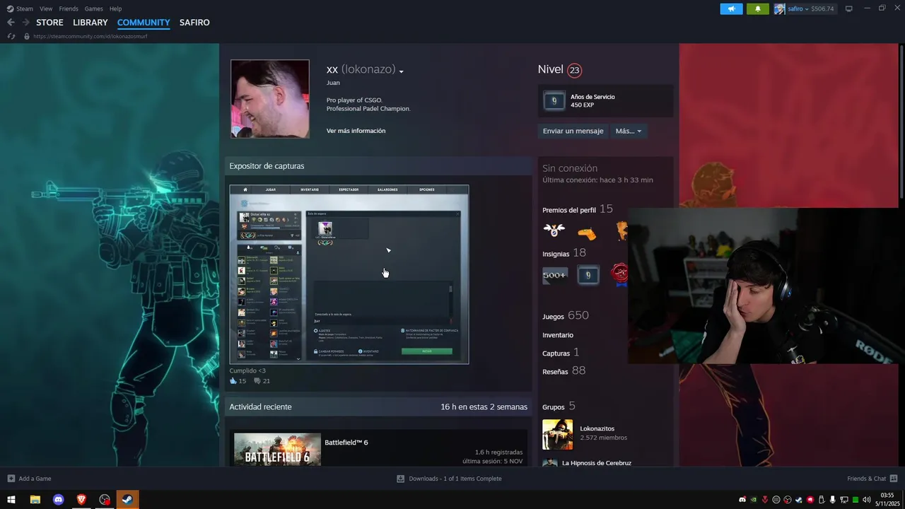
Task: Open Premios del perfil link
Action: point(578,209)
